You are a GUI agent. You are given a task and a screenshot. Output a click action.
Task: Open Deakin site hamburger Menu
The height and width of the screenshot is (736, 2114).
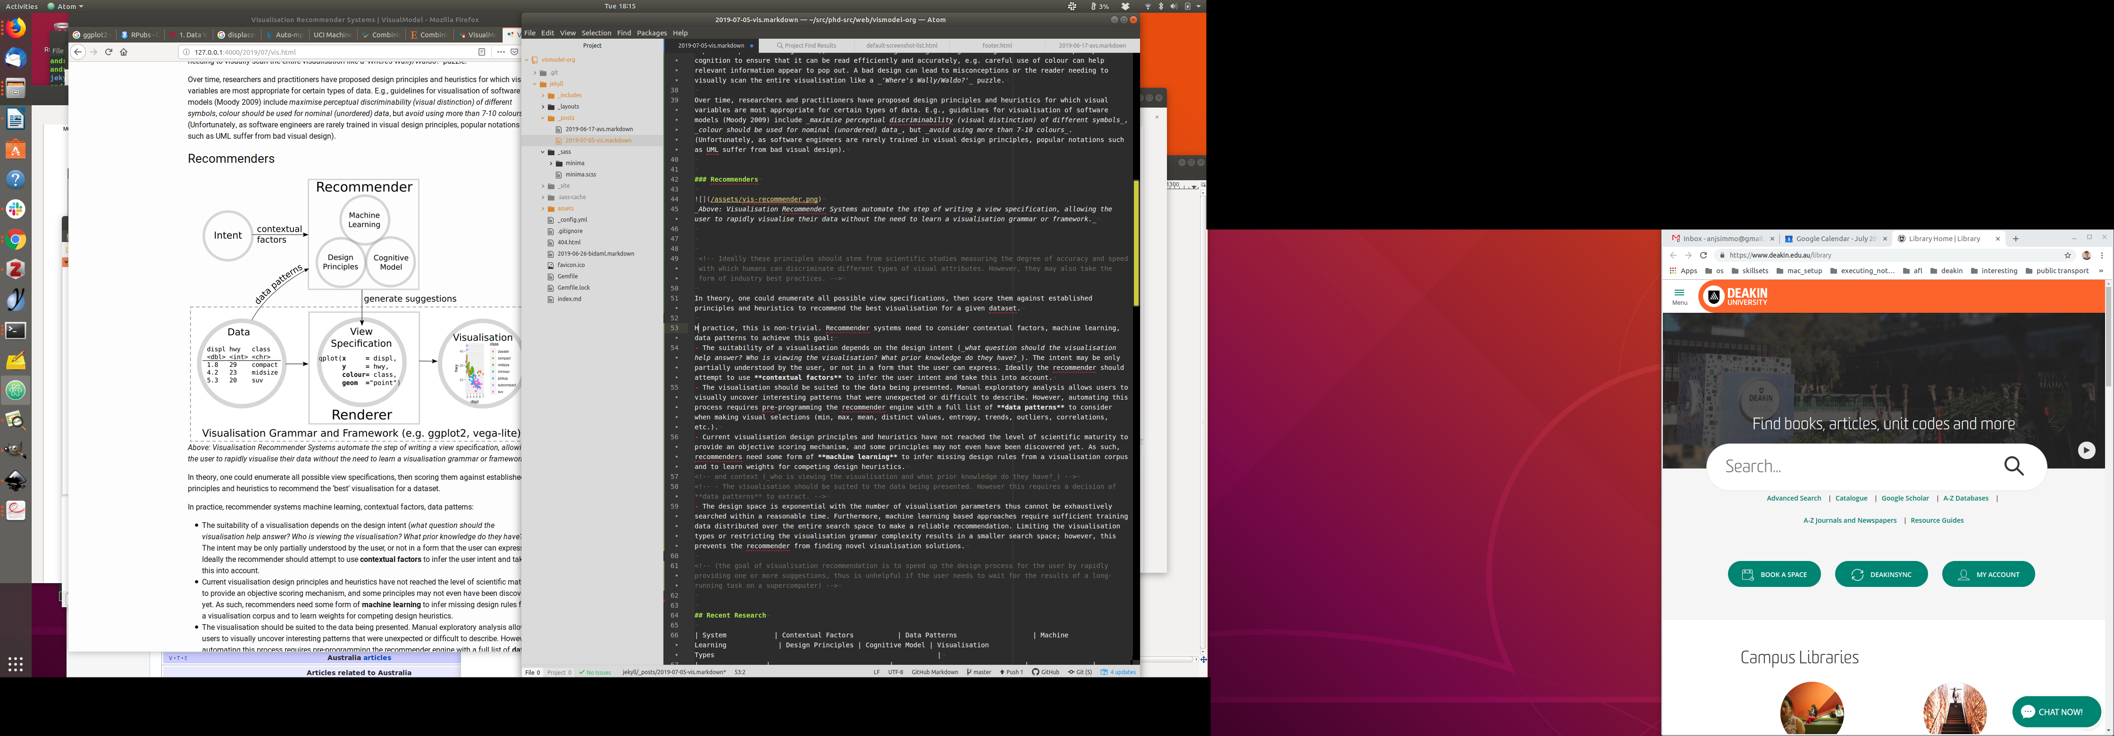1679,296
